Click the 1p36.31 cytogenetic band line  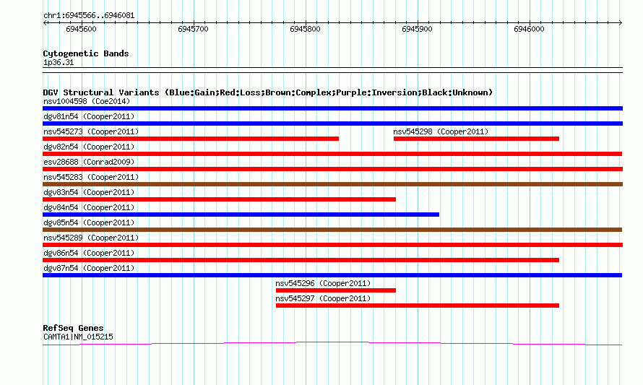point(332,70)
